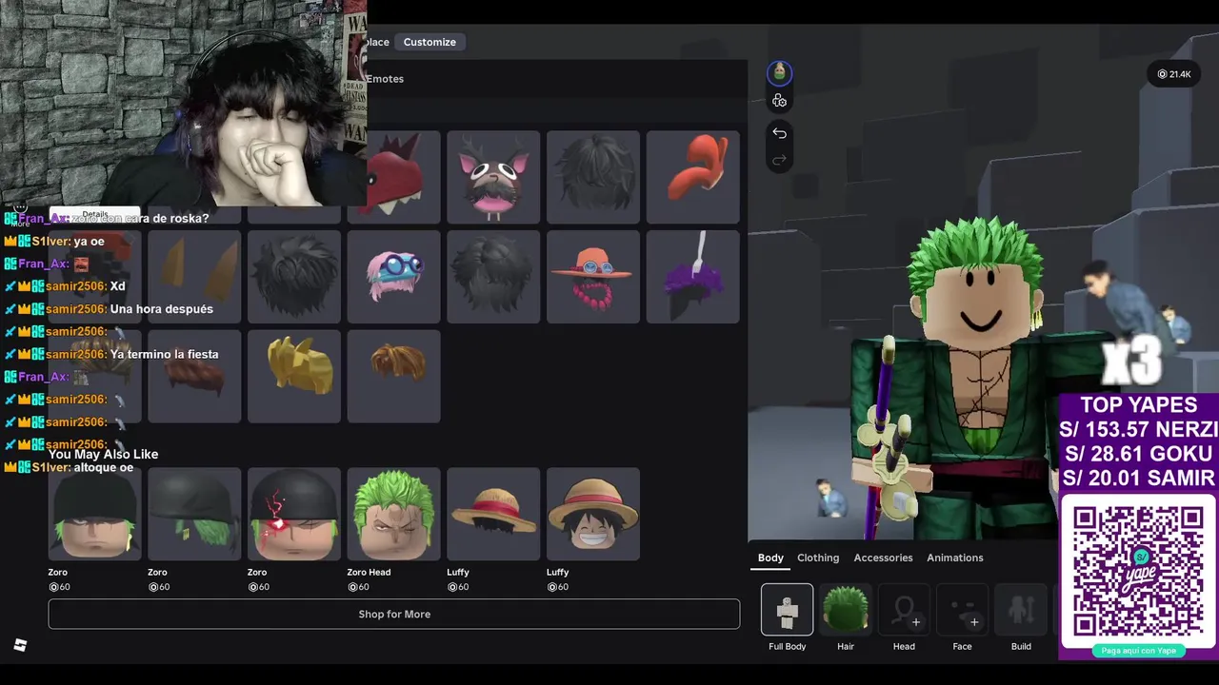The height and width of the screenshot is (685, 1219).
Task: Open second Zoro dark bandana item
Action: (x=194, y=514)
